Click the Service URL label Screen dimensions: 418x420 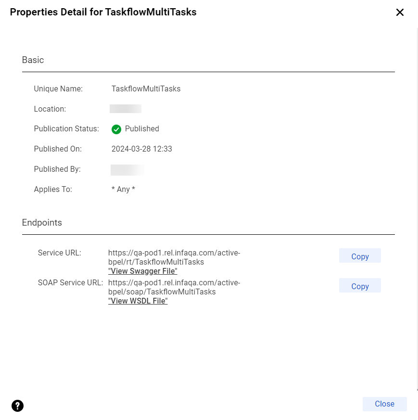(60, 253)
